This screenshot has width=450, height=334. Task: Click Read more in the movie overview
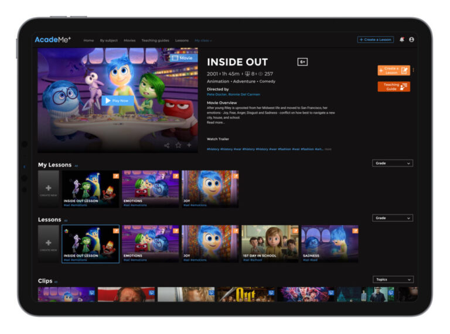[x=216, y=122]
